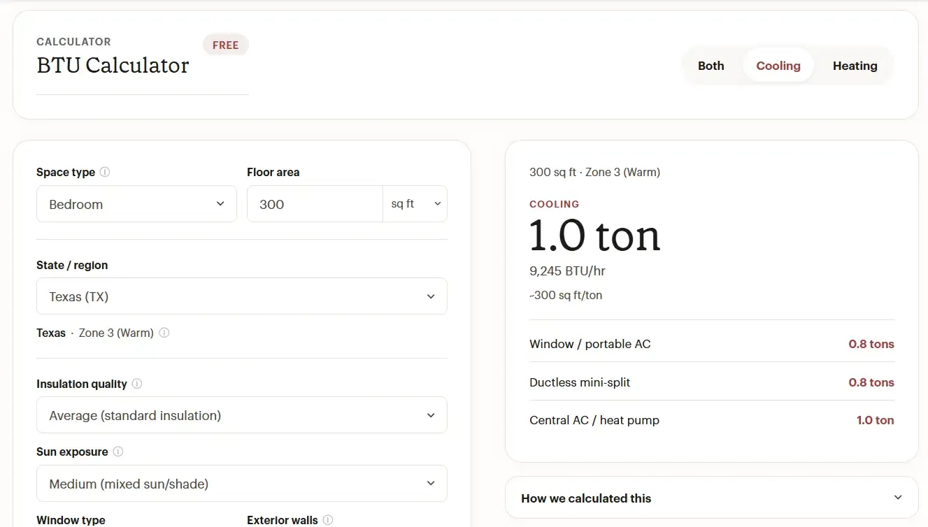Click the Ductless mini-split row label
This screenshot has height=527, width=928.
pyautogui.click(x=580, y=382)
